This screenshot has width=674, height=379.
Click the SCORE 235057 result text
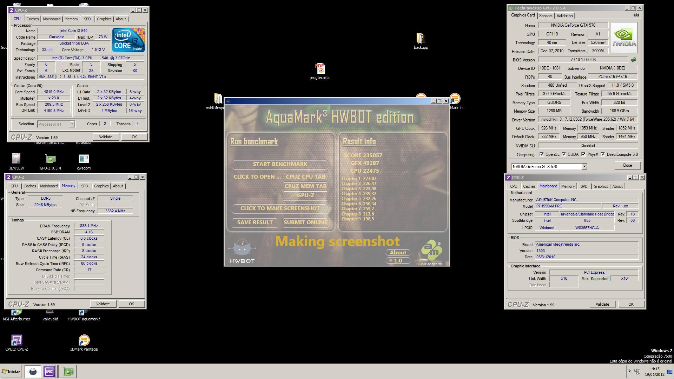[363, 155]
